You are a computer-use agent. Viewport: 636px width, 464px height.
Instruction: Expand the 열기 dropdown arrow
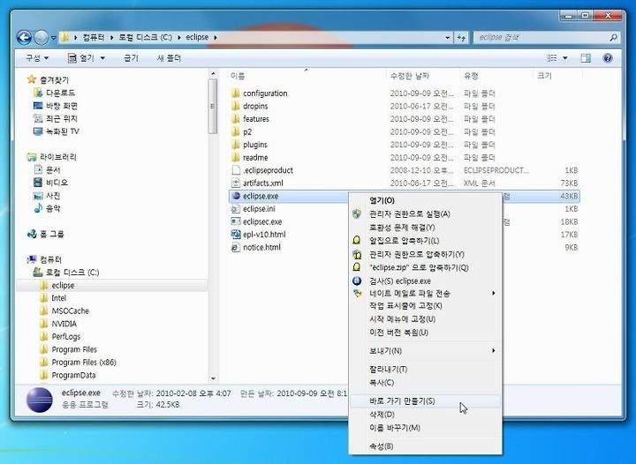(102, 58)
